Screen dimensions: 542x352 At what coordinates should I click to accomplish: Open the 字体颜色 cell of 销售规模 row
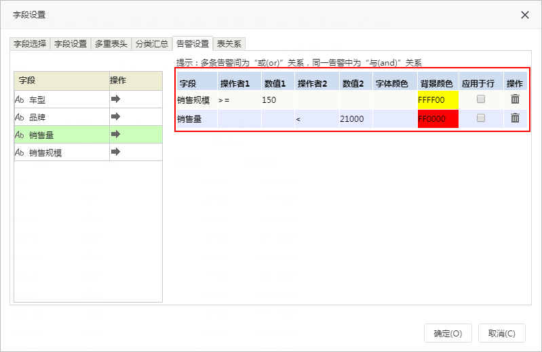395,100
